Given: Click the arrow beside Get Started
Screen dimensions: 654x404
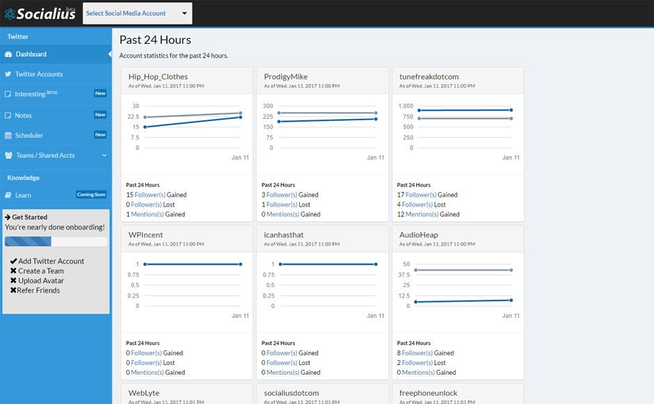Looking at the screenshot, I should tap(8, 218).
